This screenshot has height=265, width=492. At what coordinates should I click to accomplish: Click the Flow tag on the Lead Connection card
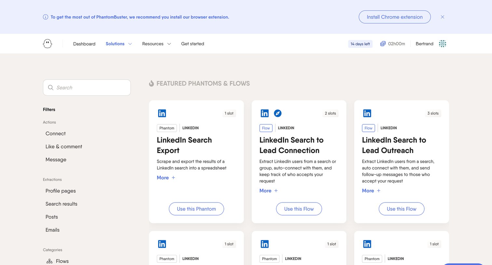(266, 128)
